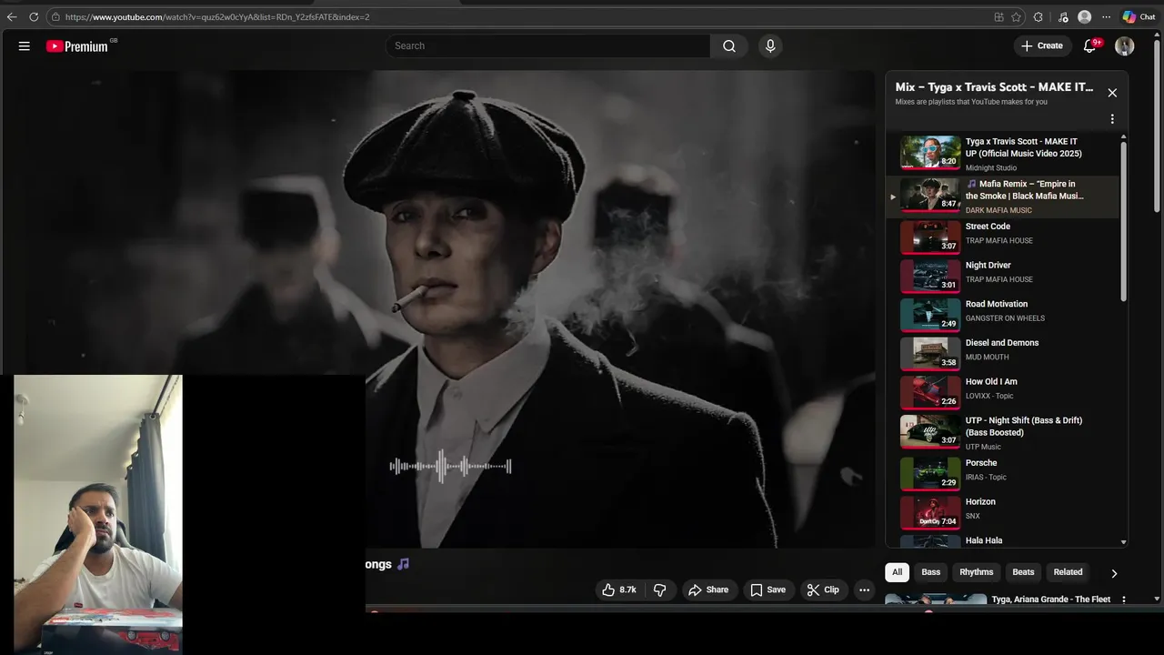Like the video with thumbs up 8.7k
Screen dimensions: 1164x655
tap(618, 589)
